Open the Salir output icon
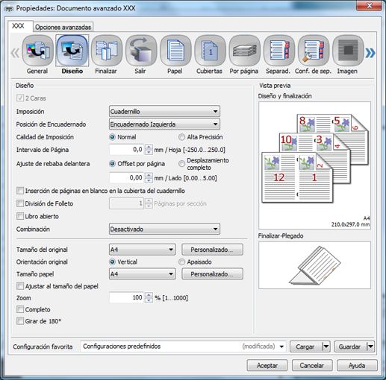Viewport: 386px width, 380px height. [141, 51]
